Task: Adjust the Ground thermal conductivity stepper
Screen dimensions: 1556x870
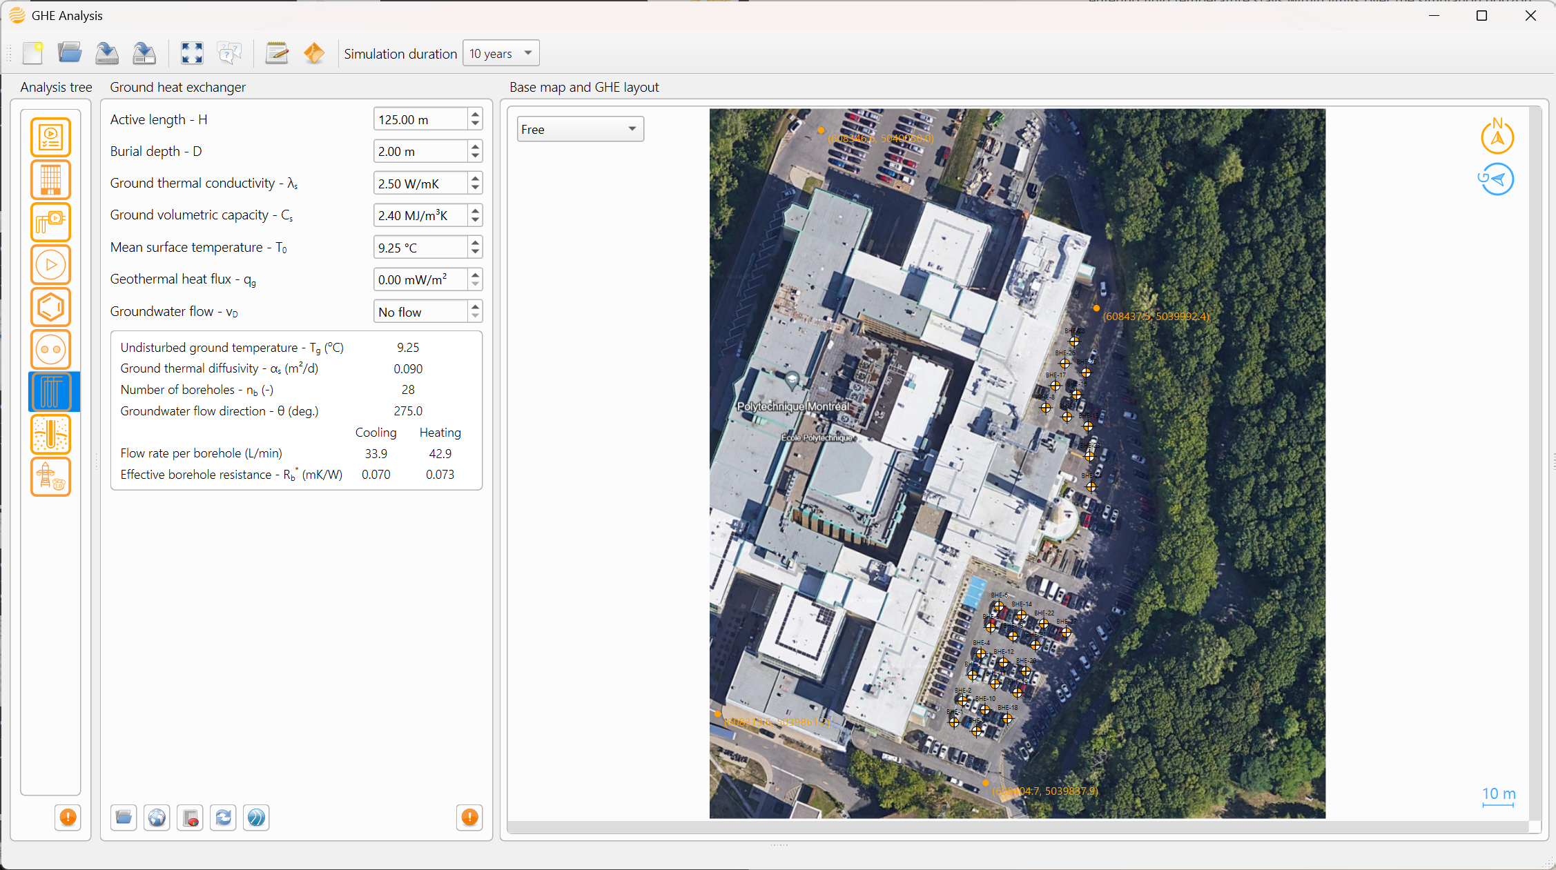Action: point(475,184)
